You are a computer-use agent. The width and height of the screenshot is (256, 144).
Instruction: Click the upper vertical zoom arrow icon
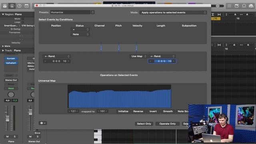point(226,14)
